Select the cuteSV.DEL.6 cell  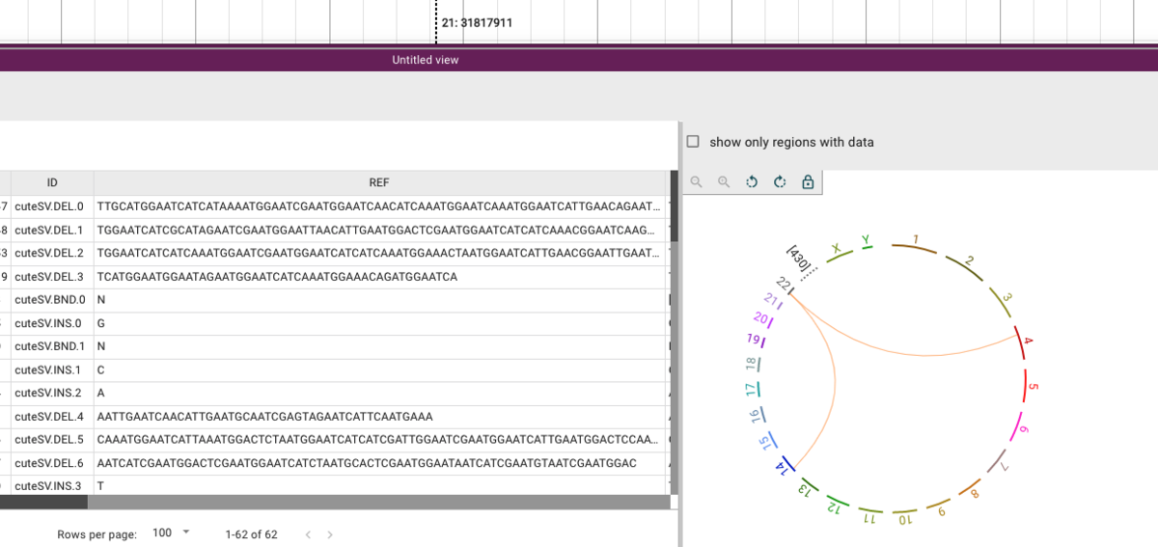(52, 463)
